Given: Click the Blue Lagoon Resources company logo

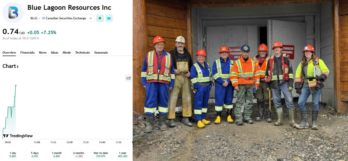Looking at the screenshot, I should (13, 13).
